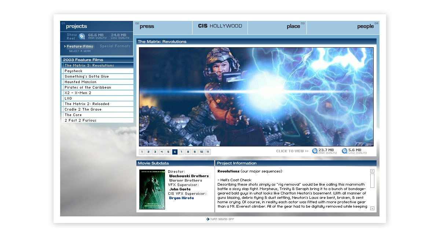Screen dimensions: 440x238
Task: Select Feature Films category
Action: coord(80,47)
